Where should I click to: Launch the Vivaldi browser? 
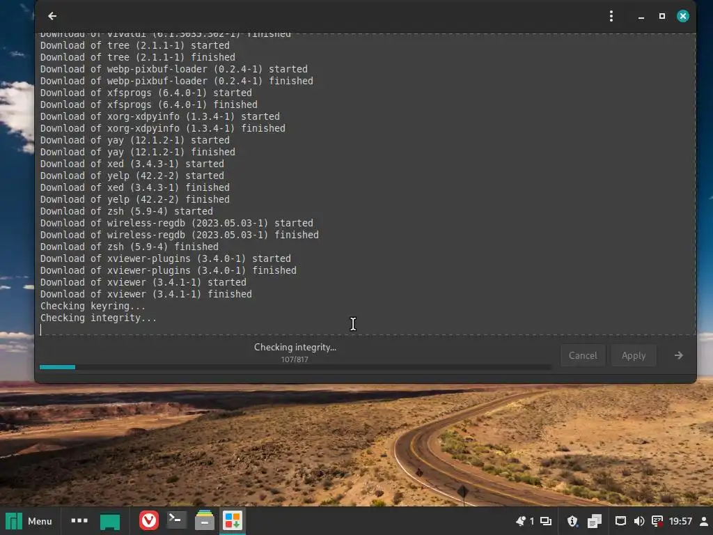click(149, 520)
